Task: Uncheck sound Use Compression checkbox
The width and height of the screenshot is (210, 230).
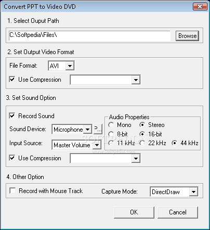Action: 12,158
